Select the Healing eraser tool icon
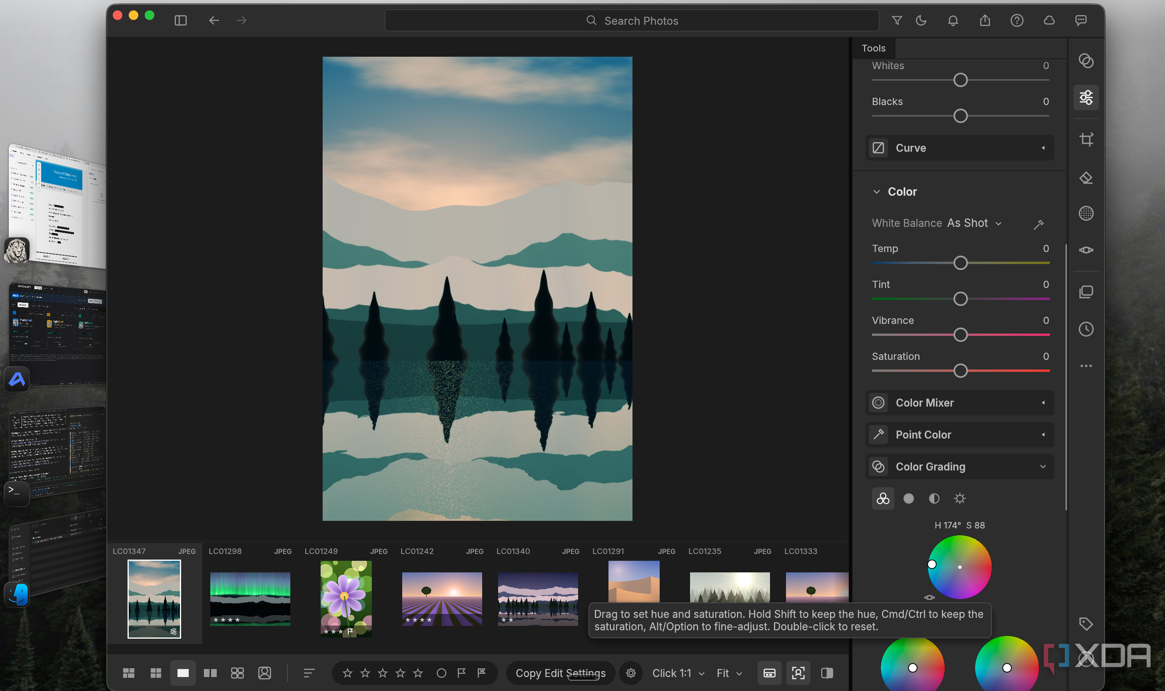Viewport: 1165px width, 691px height. (x=1086, y=177)
